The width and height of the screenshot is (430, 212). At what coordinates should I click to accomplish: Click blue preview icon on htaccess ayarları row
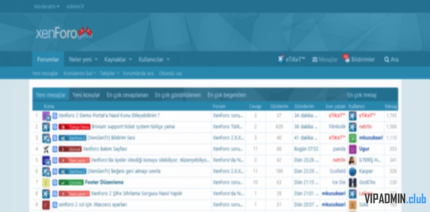(x=55, y=204)
